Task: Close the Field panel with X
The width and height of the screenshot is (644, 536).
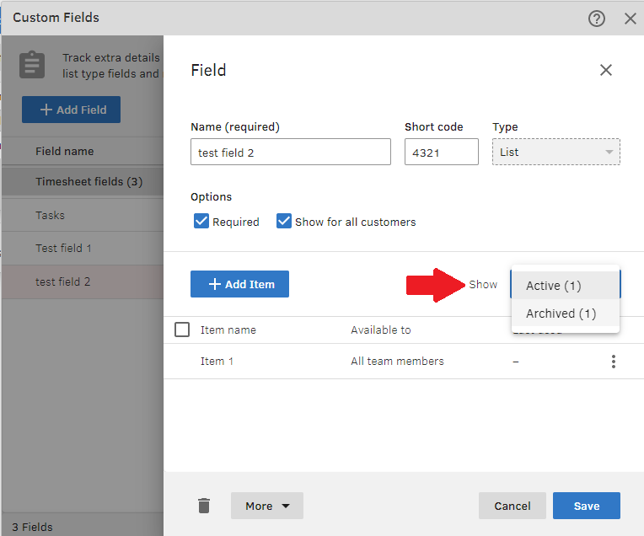Action: click(605, 70)
